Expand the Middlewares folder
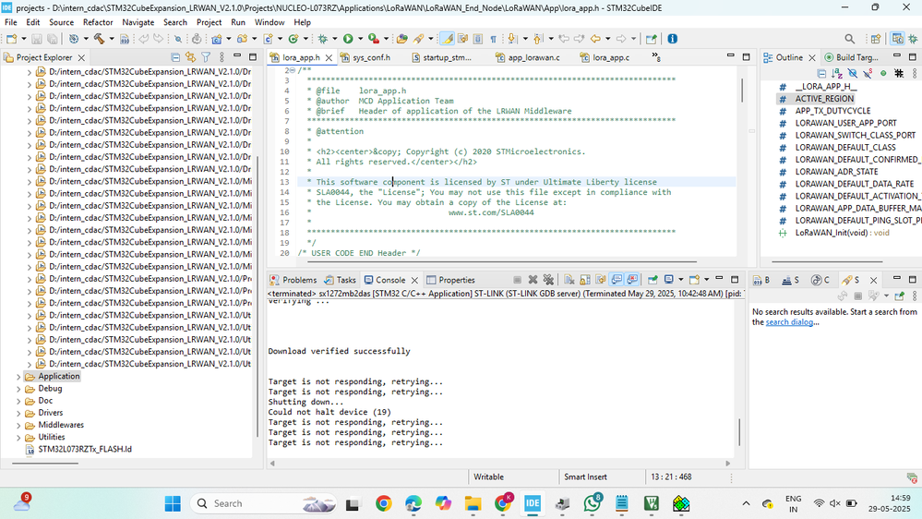Screen dimensions: 922x519 click(18, 426)
